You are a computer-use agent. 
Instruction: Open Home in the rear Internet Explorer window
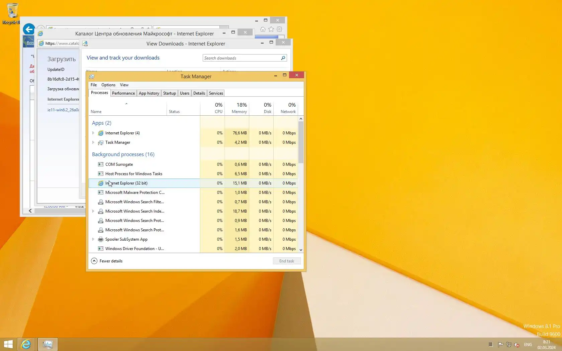click(263, 29)
